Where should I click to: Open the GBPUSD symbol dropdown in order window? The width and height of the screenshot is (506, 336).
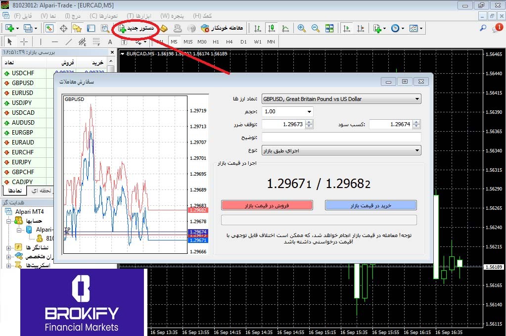pyautogui.click(x=417, y=98)
